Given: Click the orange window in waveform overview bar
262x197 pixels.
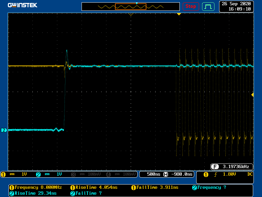Looking at the screenshot, I should [x=130, y=7].
